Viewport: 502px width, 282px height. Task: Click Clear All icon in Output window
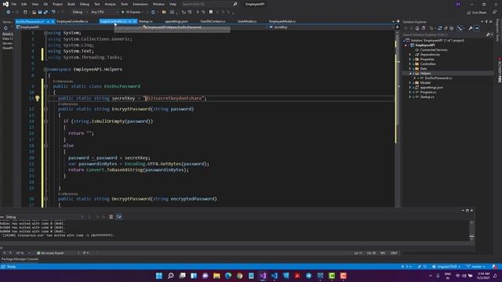pyautogui.click(x=111, y=217)
